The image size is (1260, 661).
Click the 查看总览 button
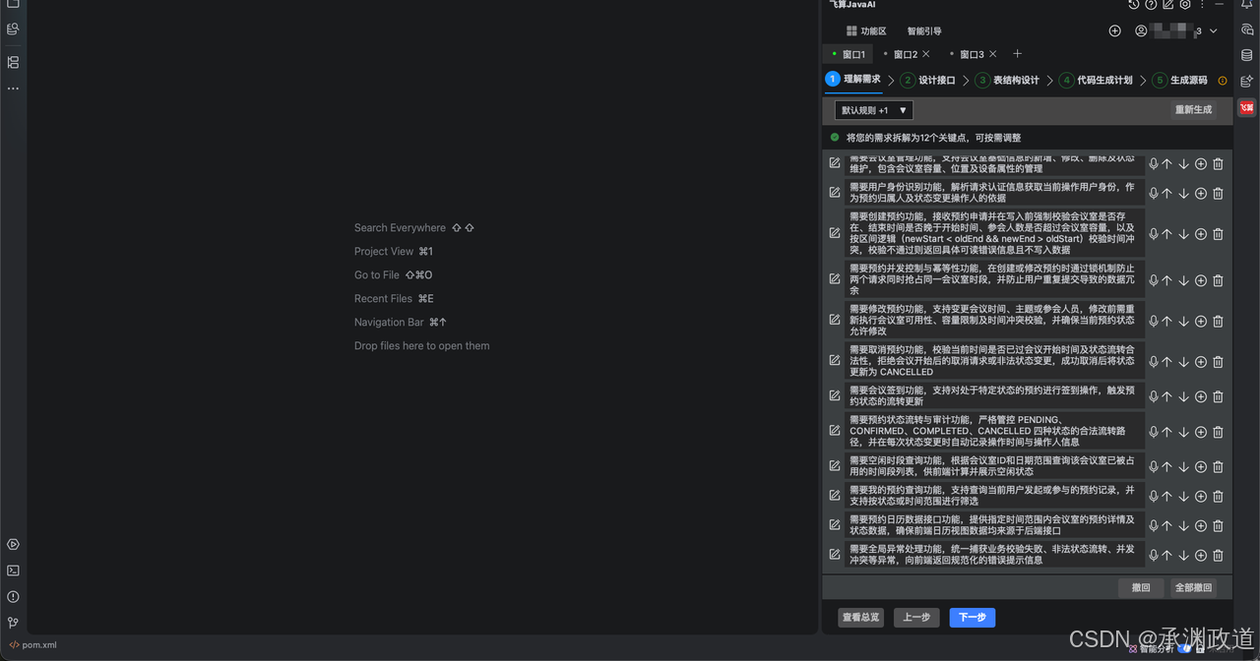click(861, 618)
